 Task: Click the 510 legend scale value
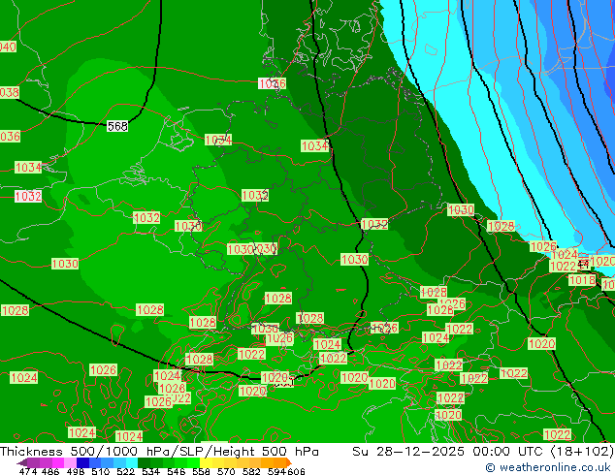click(x=101, y=471)
